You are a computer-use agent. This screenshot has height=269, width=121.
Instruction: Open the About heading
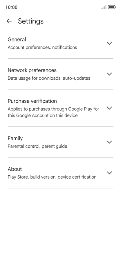point(15,169)
